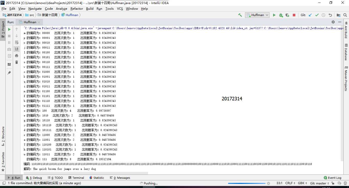Revert changes with Git undo arrow

point(330,15)
